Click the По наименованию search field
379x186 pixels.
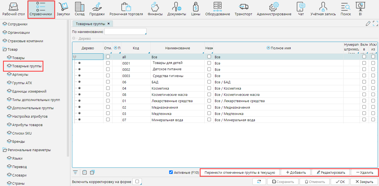coord(125,32)
